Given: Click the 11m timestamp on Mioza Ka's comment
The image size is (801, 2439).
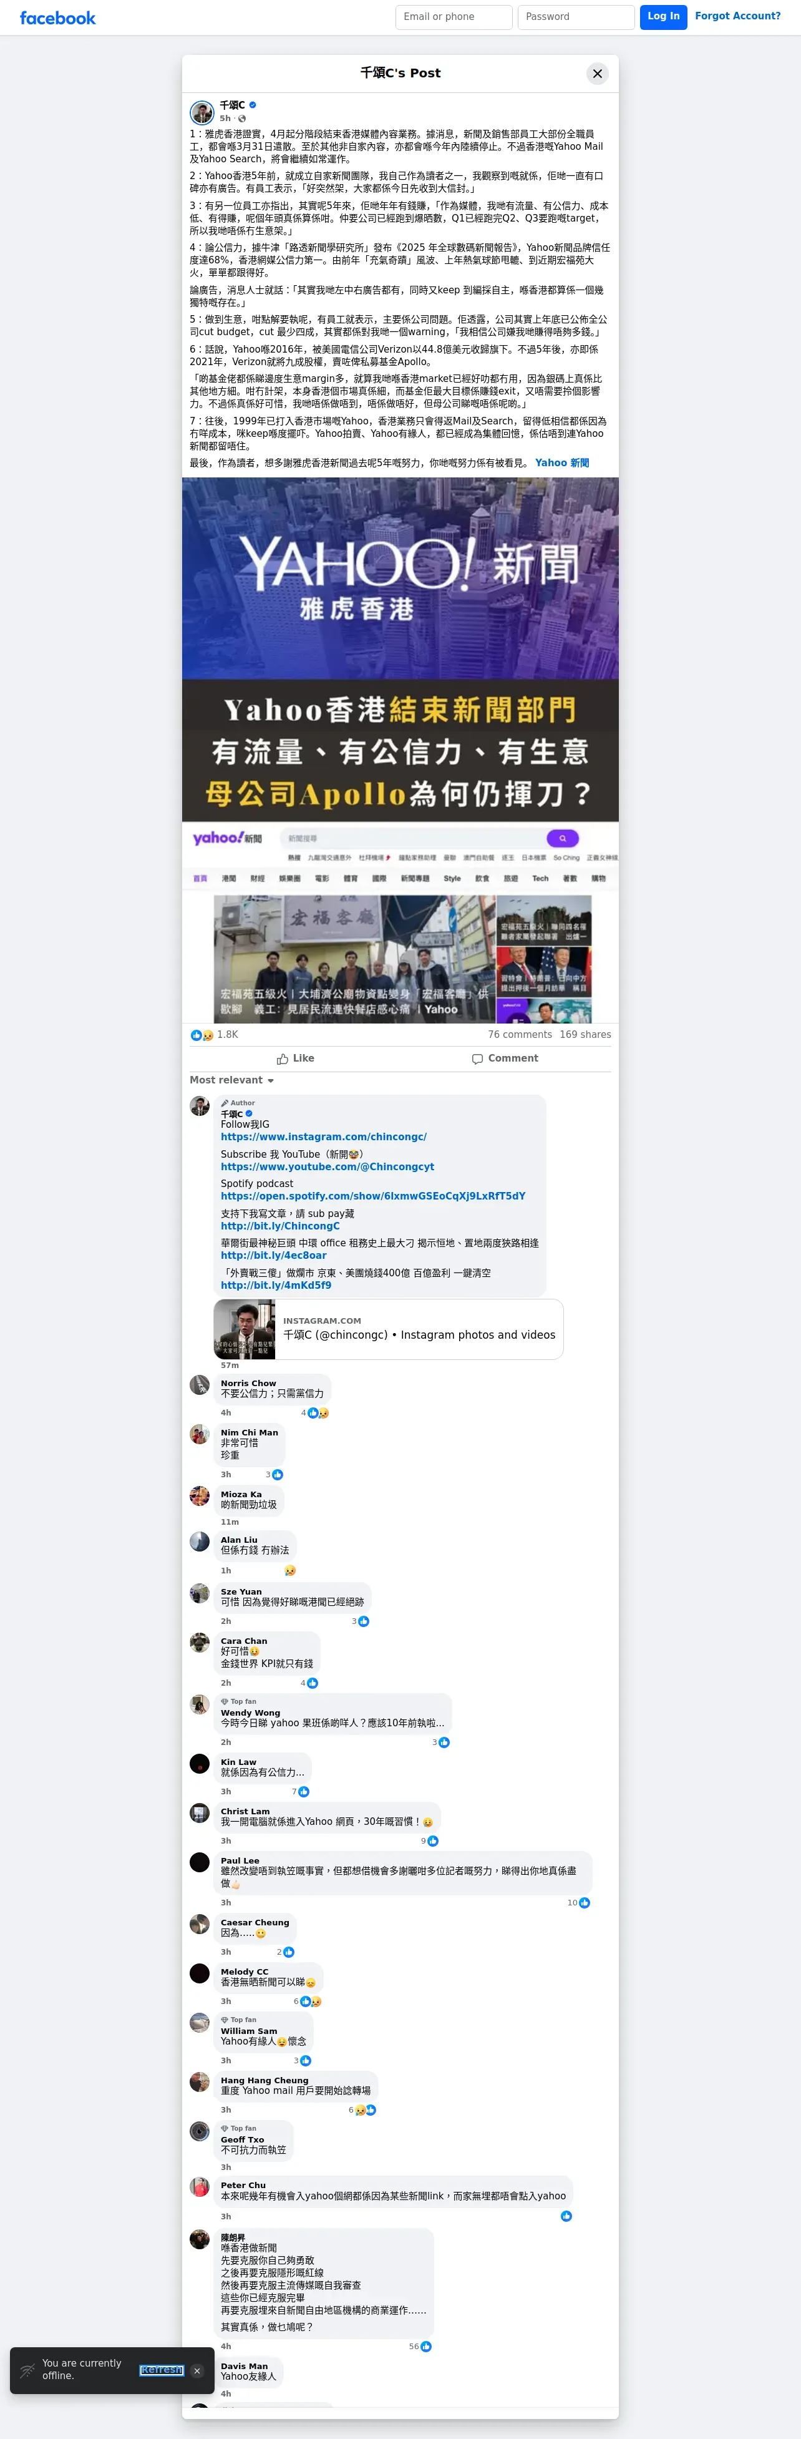Looking at the screenshot, I should (230, 1522).
